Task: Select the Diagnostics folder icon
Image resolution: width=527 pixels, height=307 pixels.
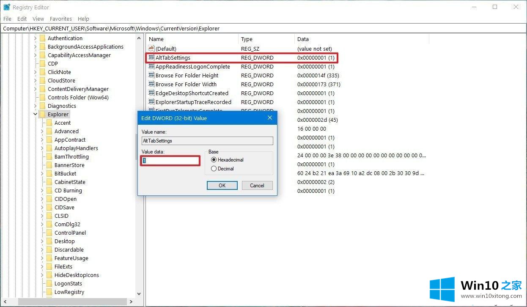Action: point(42,106)
